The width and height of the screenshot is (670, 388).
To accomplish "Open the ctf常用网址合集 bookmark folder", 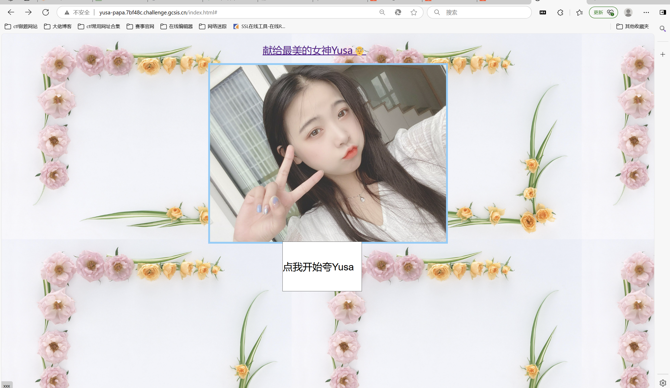I will pos(99,26).
